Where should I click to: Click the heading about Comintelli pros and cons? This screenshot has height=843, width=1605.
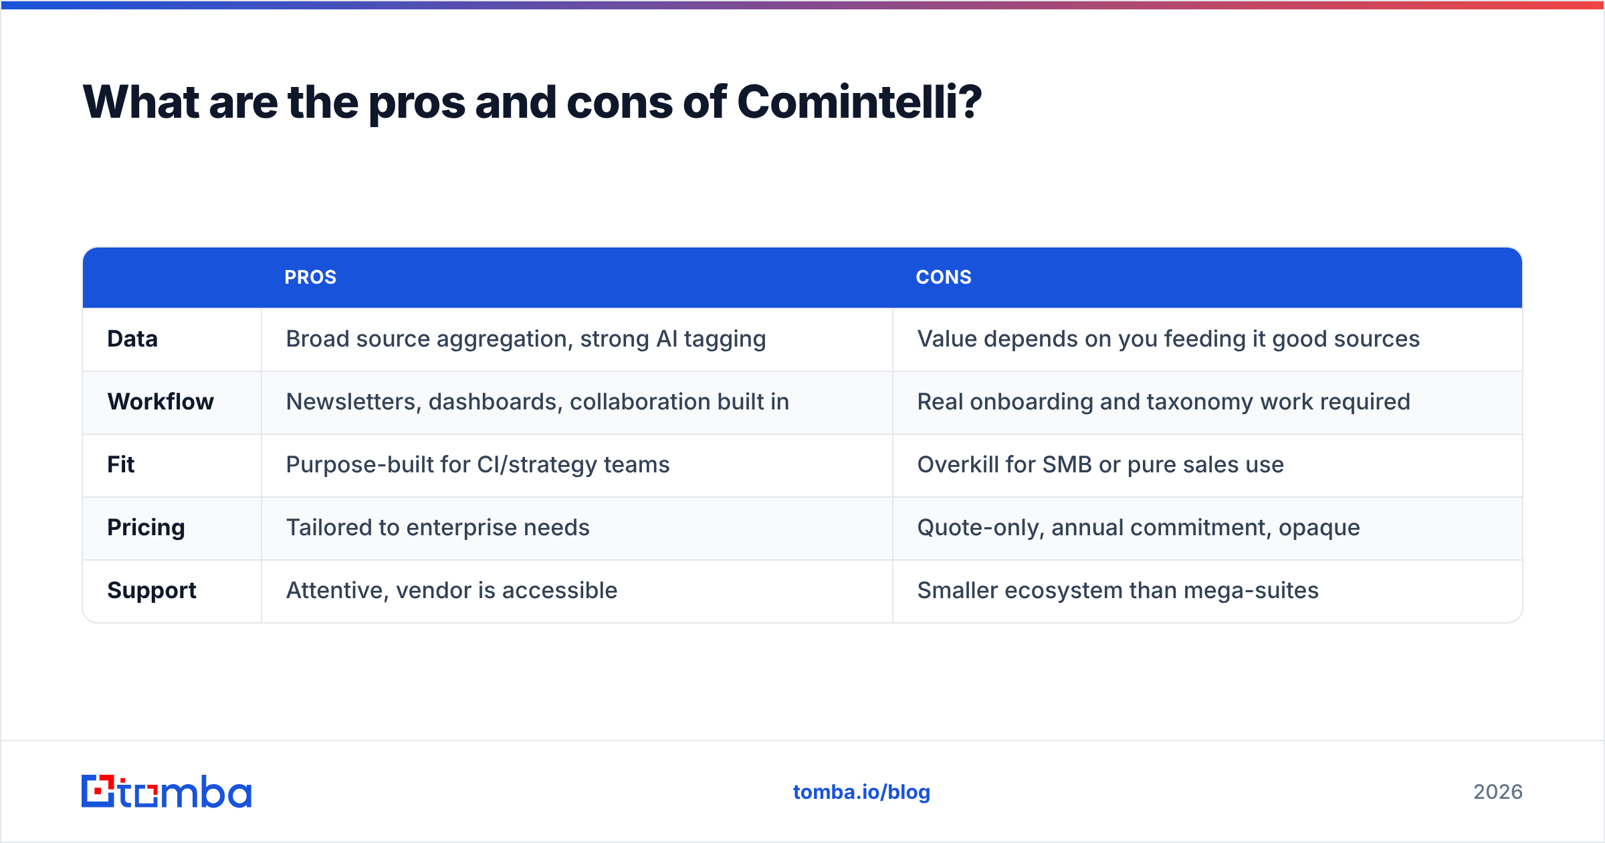pos(532,102)
